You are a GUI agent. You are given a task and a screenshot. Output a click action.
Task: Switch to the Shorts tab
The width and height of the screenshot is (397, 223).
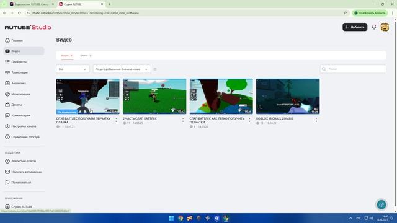86,56
